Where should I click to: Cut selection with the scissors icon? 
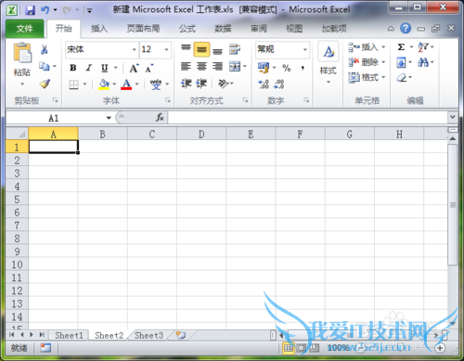[x=44, y=49]
